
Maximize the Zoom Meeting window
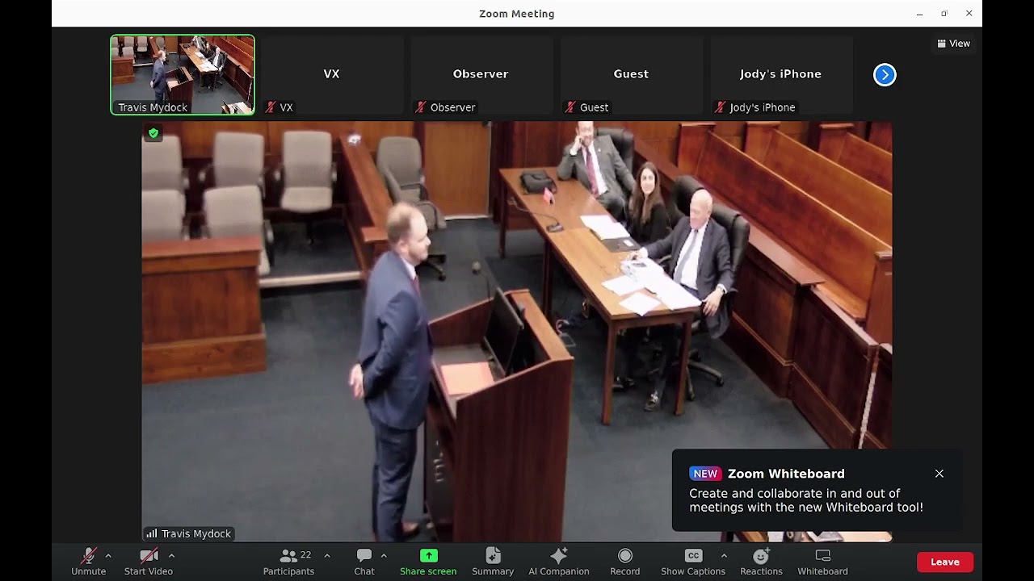pos(944,14)
